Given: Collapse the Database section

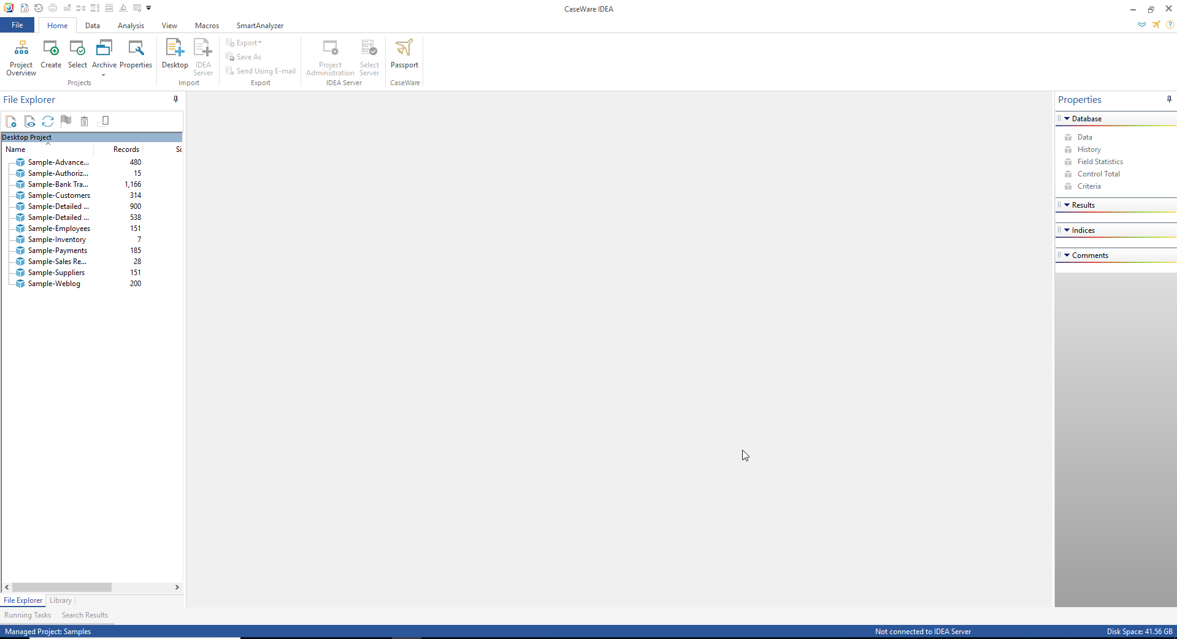Looking at the screenshot, I should 1067,119.
